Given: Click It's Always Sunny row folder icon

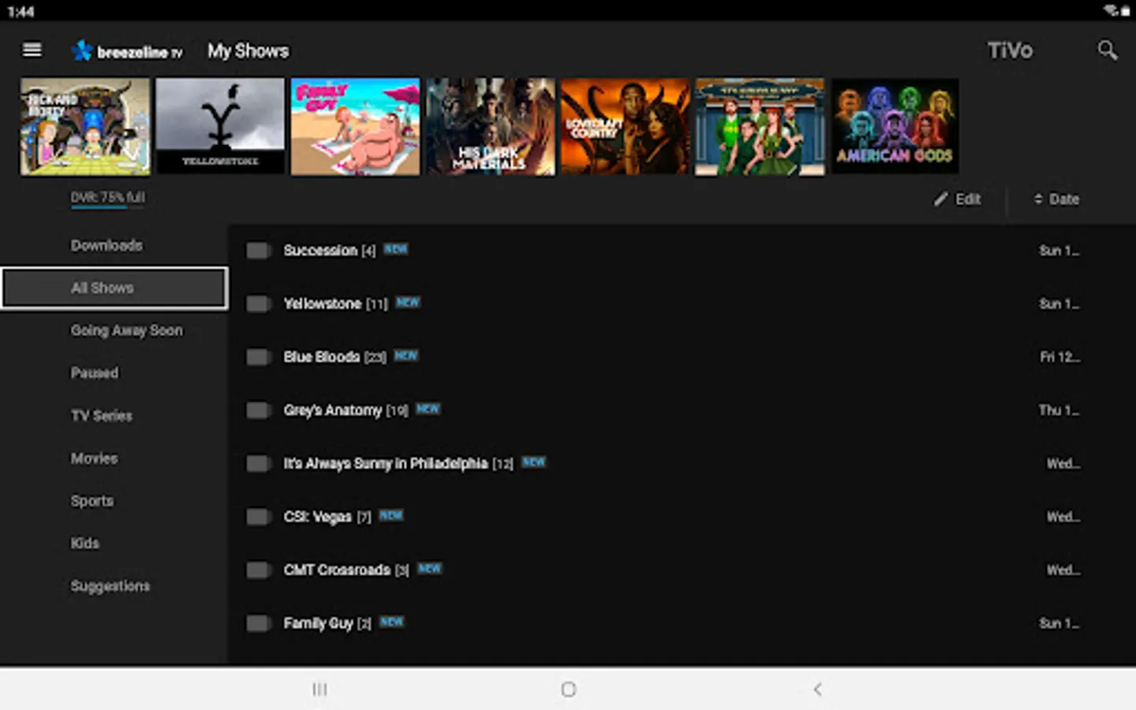Looking at the screenshot, I should 258,464.
